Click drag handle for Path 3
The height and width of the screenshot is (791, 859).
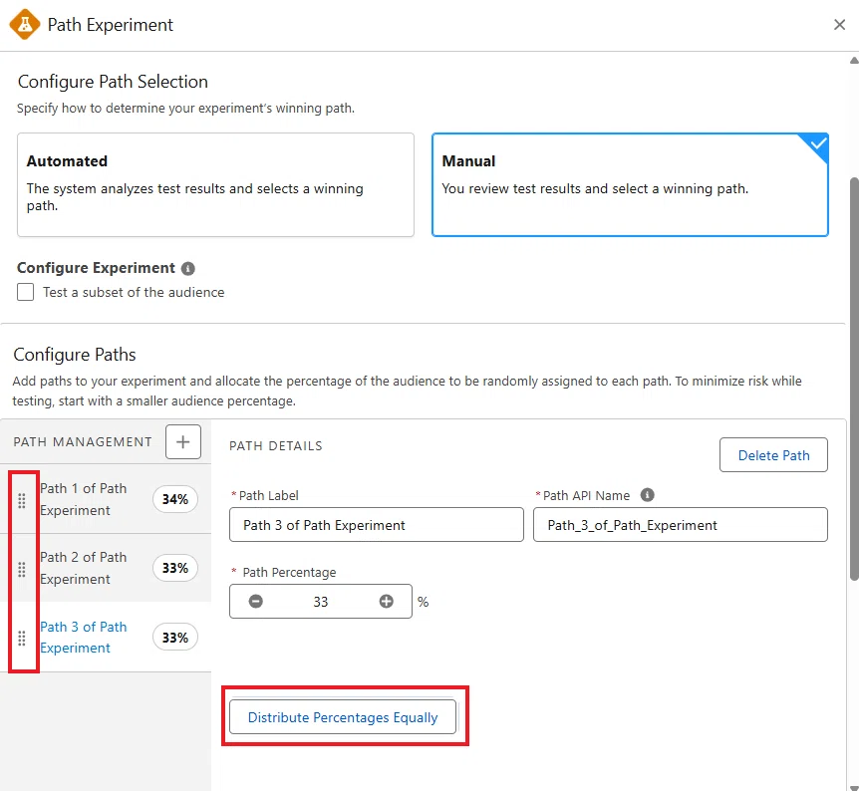click(x=22, y=639)
